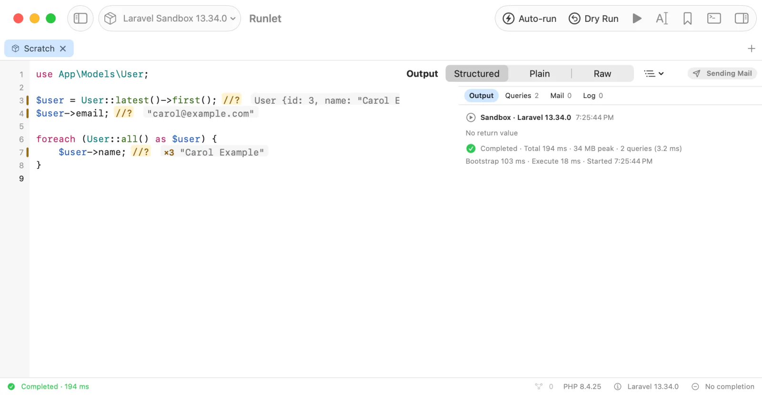Image resolution: width=762 pixels, height=395 pixels.
Task: Click the paper plane icon in Sending Mail
Action: point(696,73)
